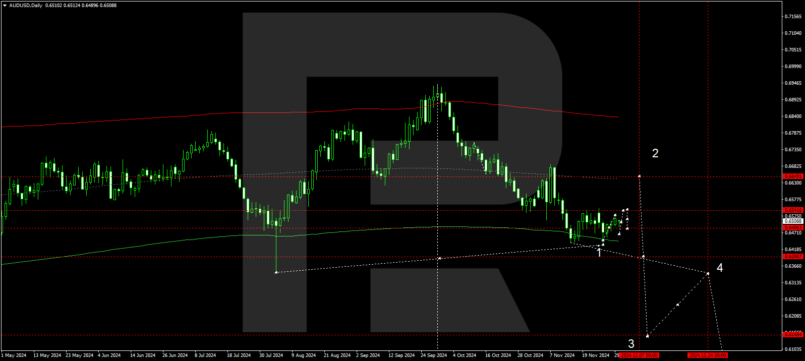Click price axis value 0.68400
Image resolution: width=805 pixels, height=361 pixels.
click(x=793, y=116)
